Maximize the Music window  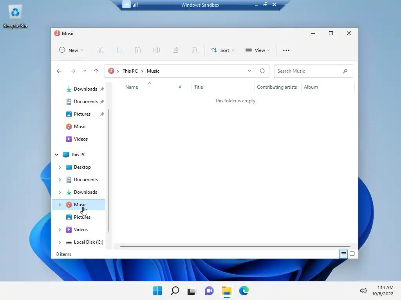tap(331, 33)
